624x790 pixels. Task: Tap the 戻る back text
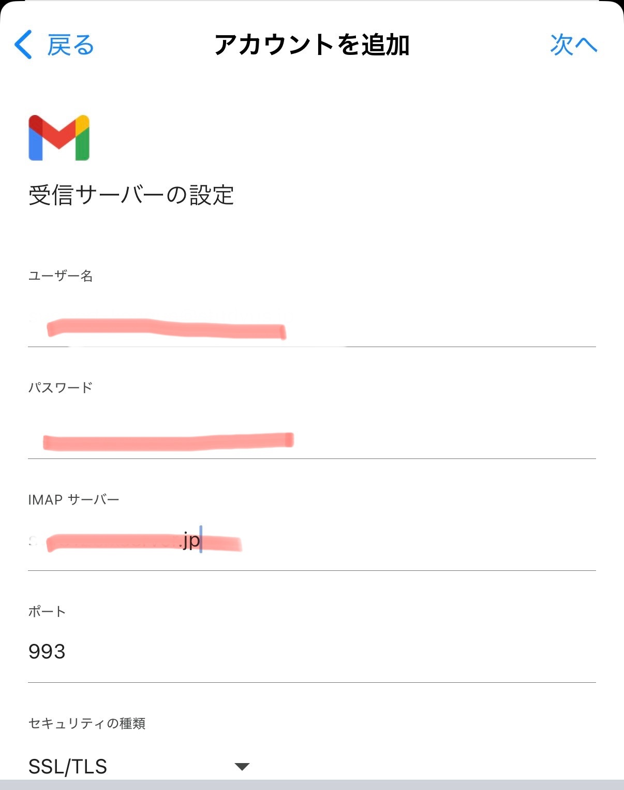pos(70,45)
